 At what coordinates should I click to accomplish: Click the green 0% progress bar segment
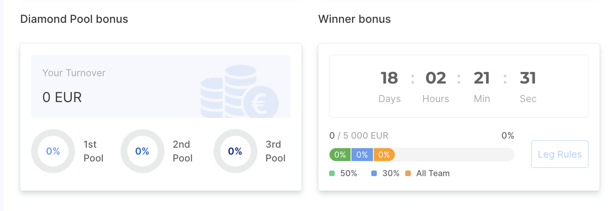340,155
